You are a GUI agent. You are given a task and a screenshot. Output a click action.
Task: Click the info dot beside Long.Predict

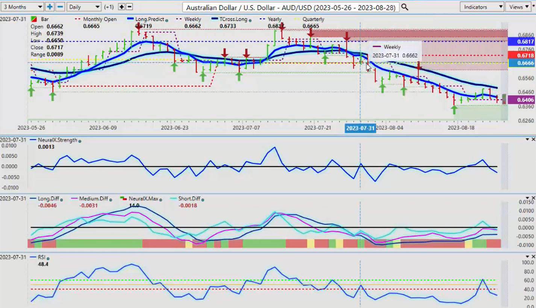pyautogui.click(x=167, y=20)
